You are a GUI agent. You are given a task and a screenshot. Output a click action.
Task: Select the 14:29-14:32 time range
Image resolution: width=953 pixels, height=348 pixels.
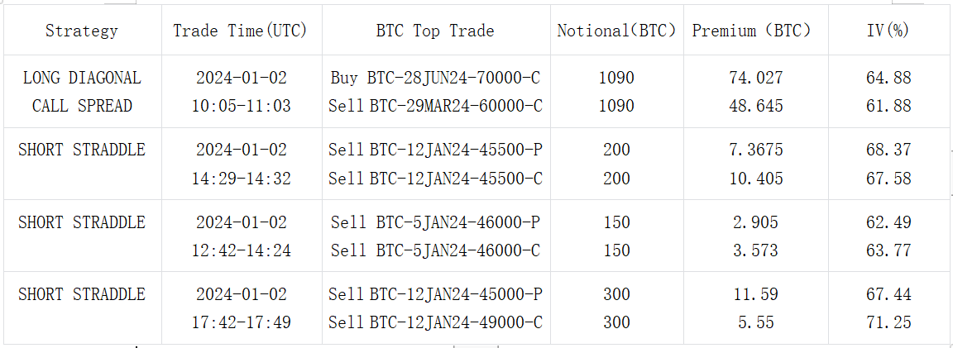(241, 179)
